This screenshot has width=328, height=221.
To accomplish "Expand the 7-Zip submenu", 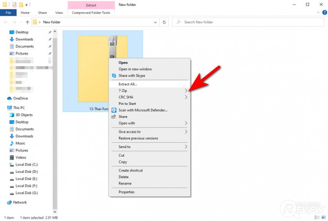I will [150, 90].
